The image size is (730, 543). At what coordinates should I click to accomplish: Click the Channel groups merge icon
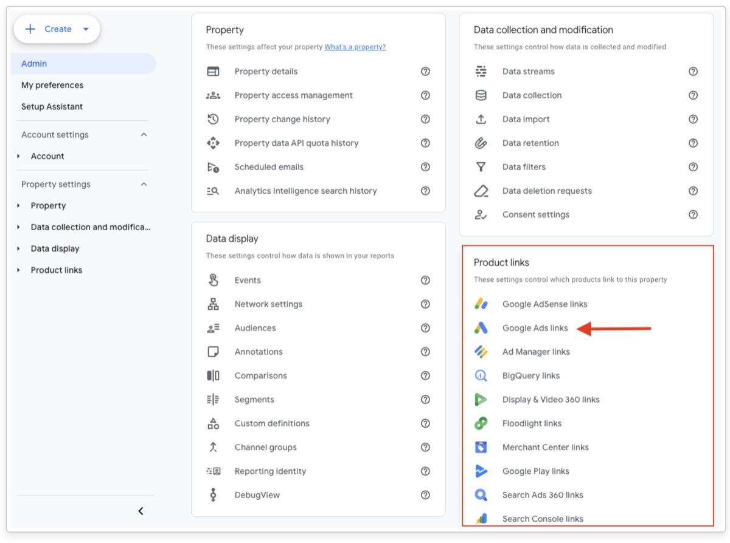(213, 447)
